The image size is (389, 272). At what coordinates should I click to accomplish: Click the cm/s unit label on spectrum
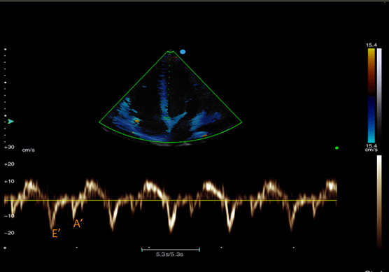29,150
